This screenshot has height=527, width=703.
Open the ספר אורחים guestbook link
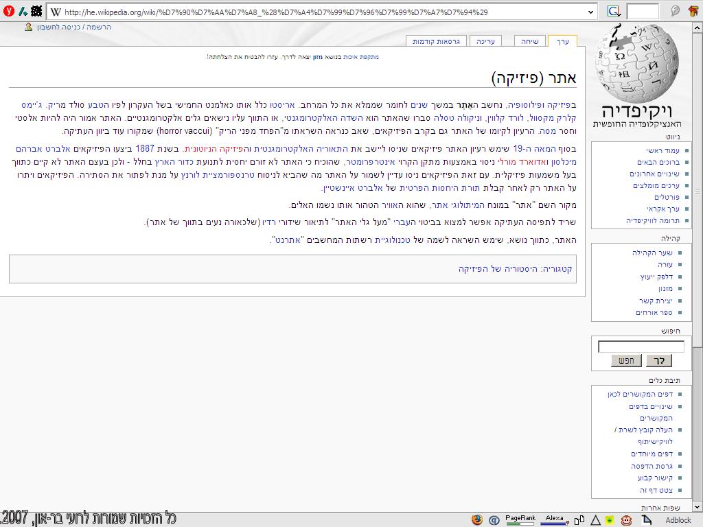coord(654,312)
